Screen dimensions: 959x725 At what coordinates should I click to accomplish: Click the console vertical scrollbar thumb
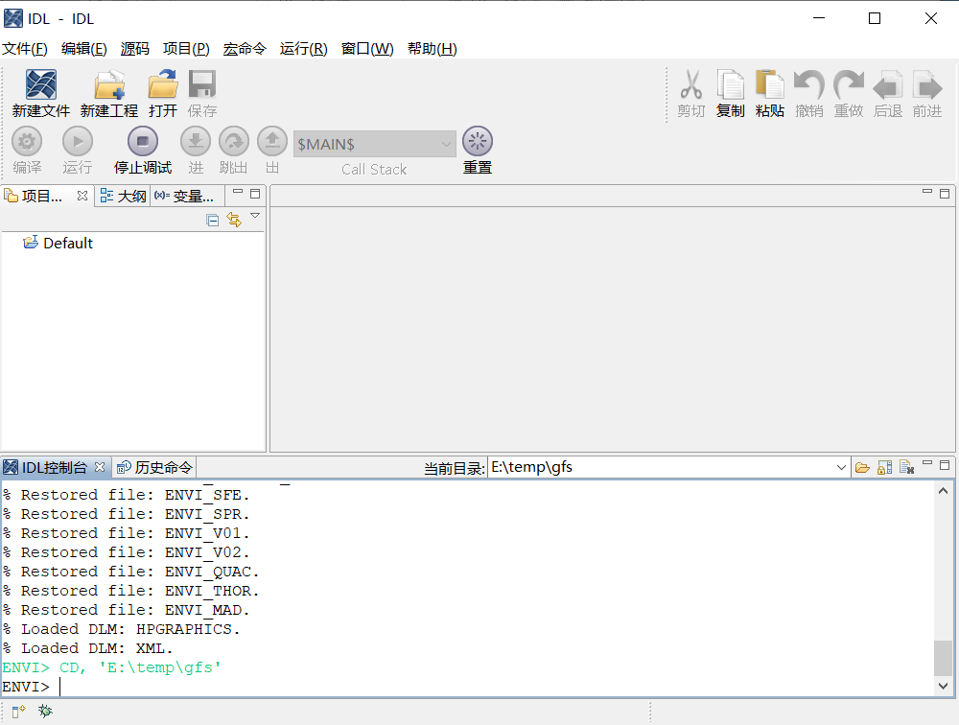(x=943, y=658)
